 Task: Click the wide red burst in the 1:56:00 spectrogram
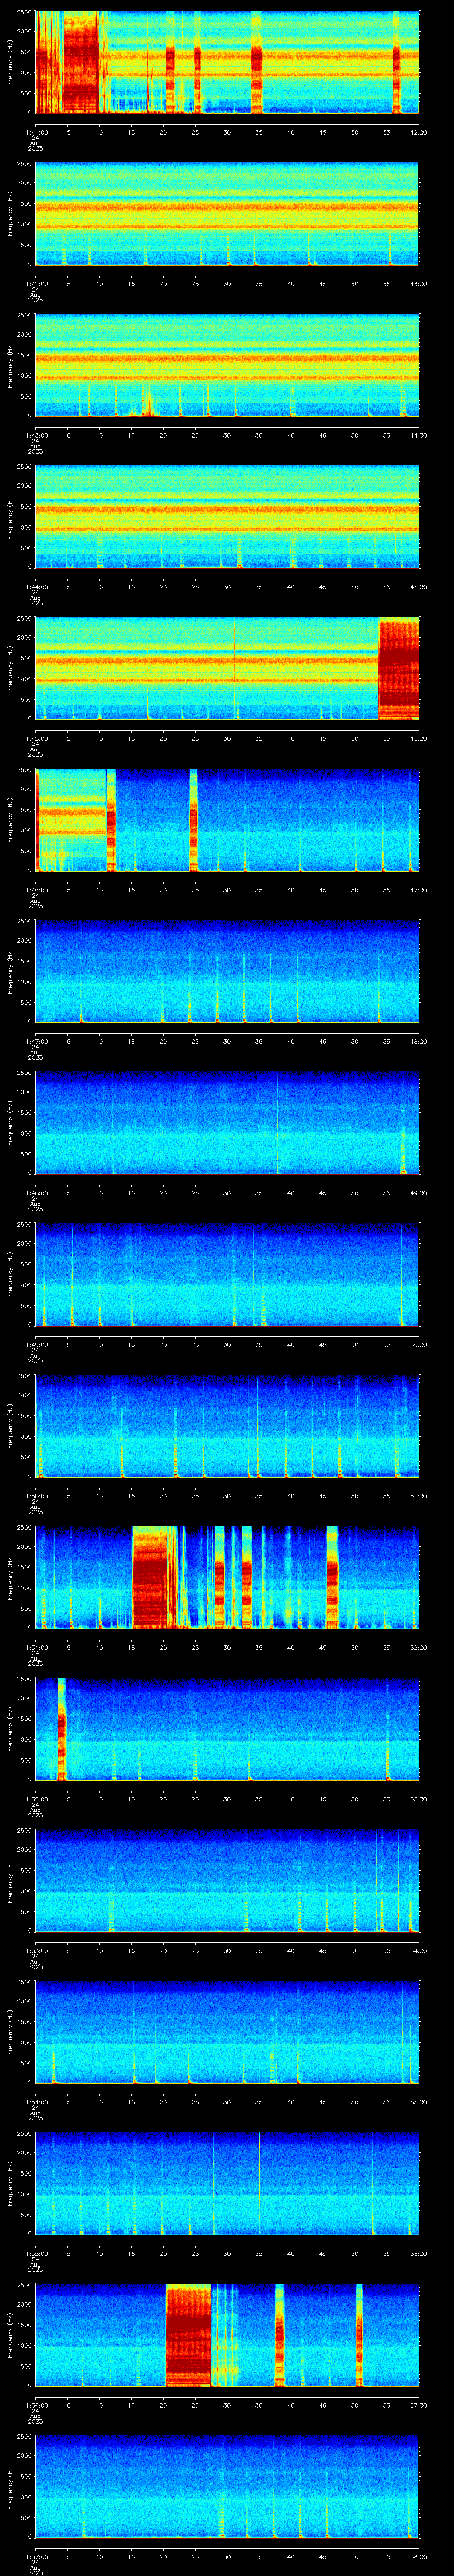pyautogui.click(x=188, y=2334)
